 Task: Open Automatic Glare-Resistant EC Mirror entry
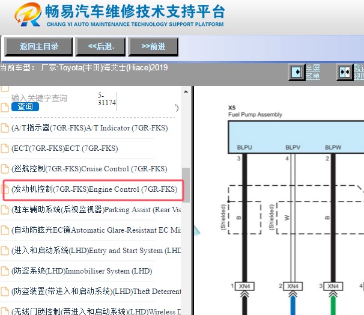click(96, 230)
